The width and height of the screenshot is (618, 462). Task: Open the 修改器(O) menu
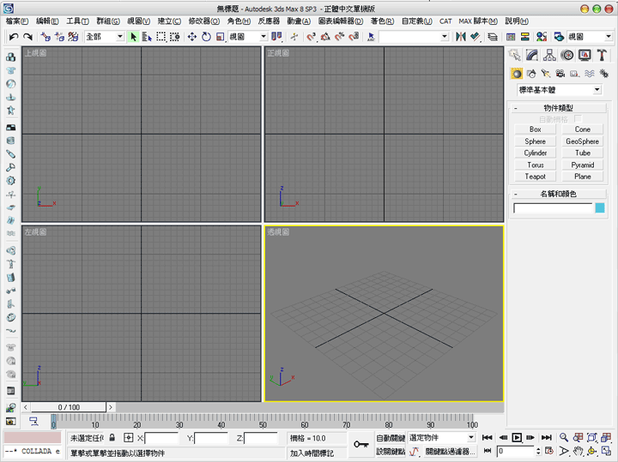point(203,21)
